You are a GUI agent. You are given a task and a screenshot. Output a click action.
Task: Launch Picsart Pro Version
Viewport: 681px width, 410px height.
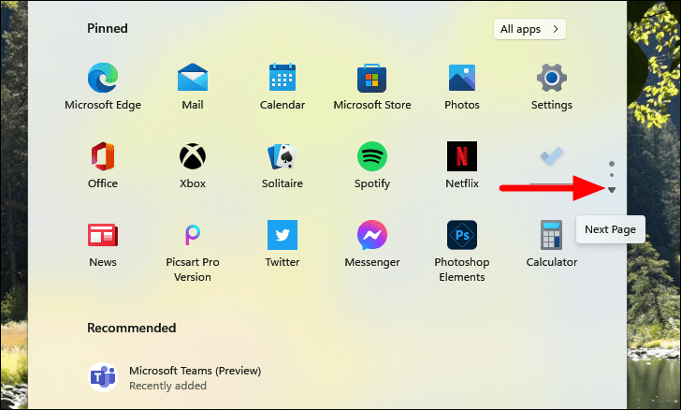click(193, 251)
